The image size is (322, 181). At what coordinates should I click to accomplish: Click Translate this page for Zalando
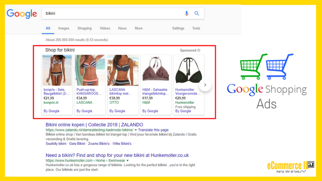click(153, 130)
